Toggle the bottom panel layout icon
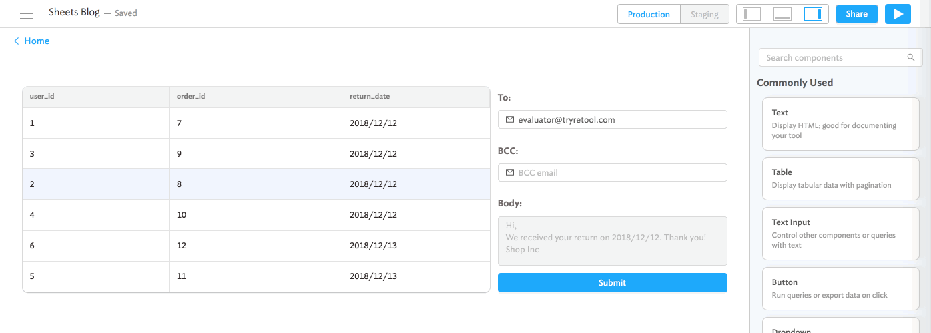Screen dimensions: 931x333 coord(782,14)
